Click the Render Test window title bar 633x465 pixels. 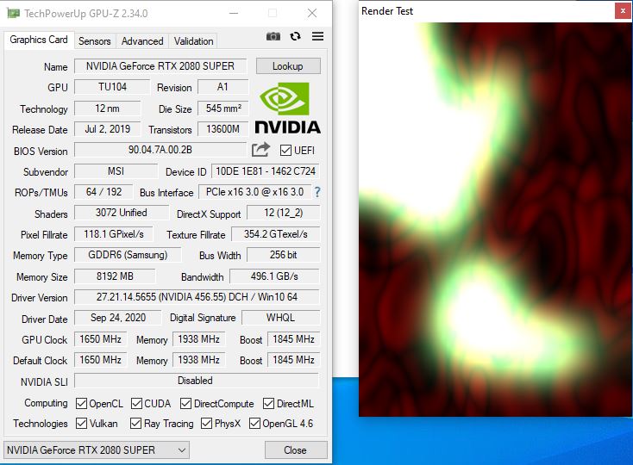(486, 11)
